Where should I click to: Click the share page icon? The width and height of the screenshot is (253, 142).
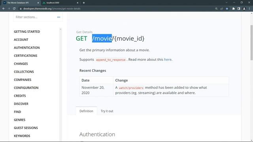click(221, 9)
